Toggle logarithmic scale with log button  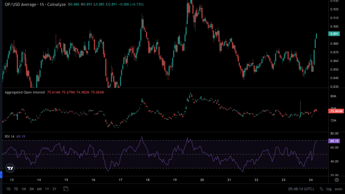pos(329,189)
